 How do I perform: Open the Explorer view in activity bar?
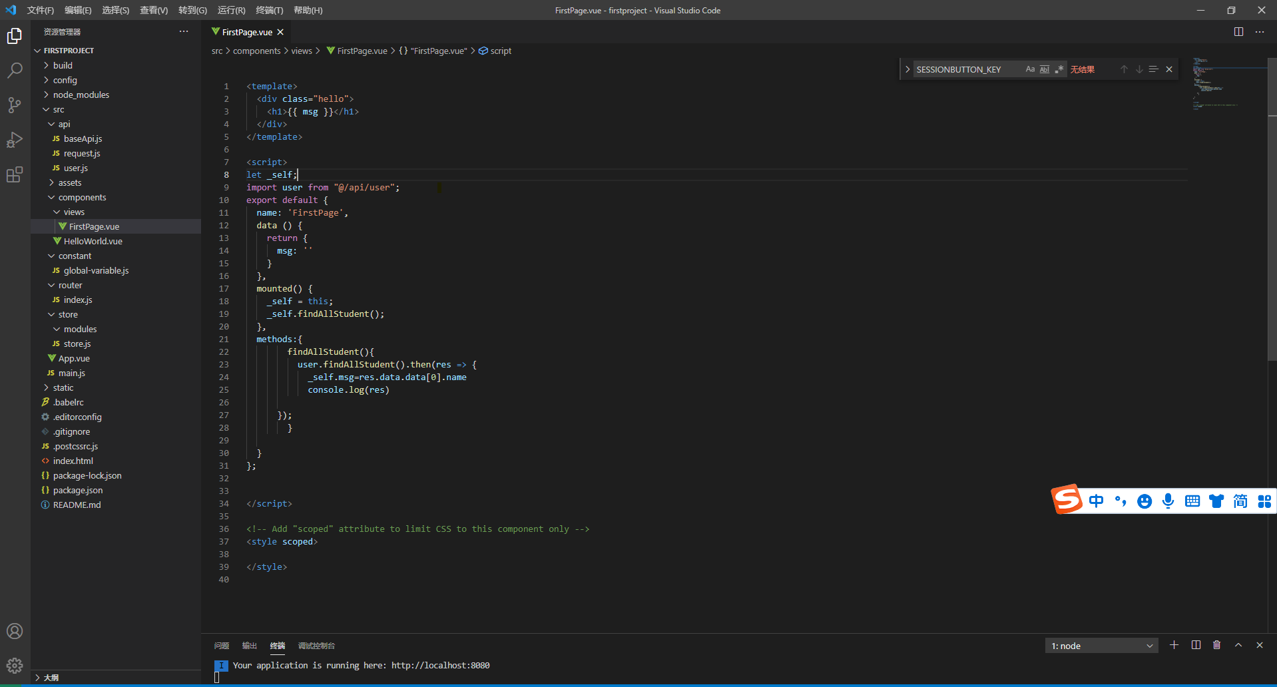click(15, 36)
